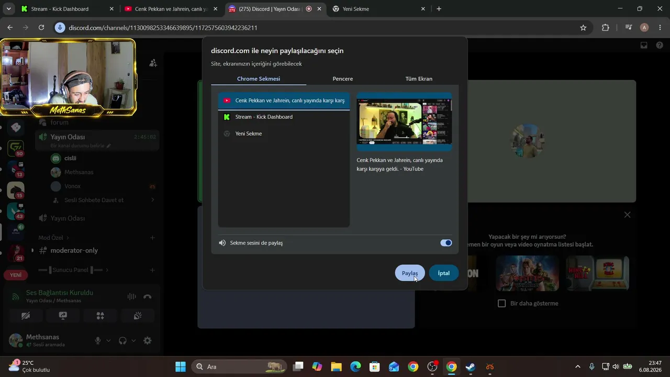
Task: Toggle Sekme sesini de paylaş switch
Action: click(x=446, y=243)
